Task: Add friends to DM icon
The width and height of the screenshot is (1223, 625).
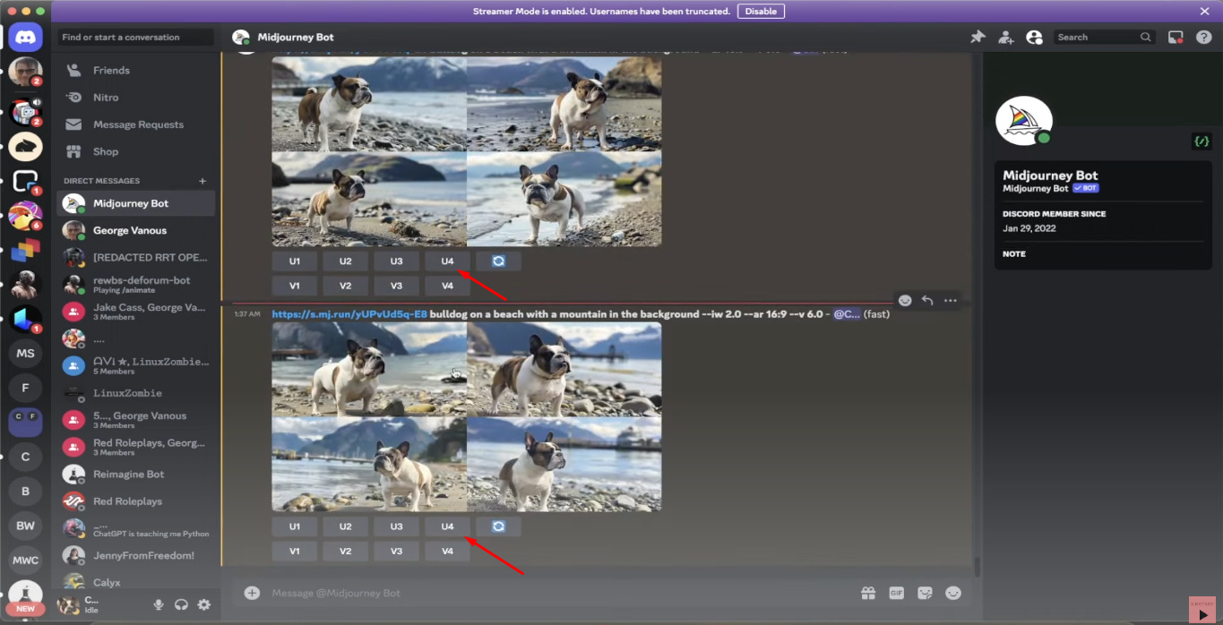Action: click(1006, 37)
